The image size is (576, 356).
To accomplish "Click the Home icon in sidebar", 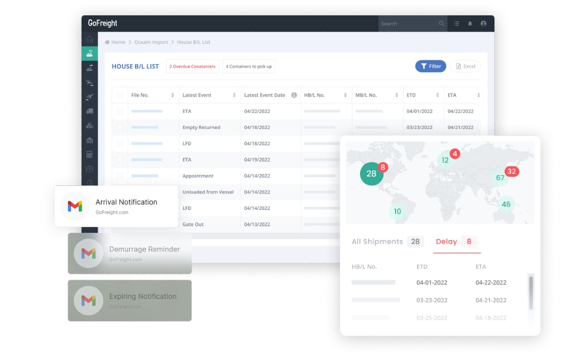I will [89, 39].
